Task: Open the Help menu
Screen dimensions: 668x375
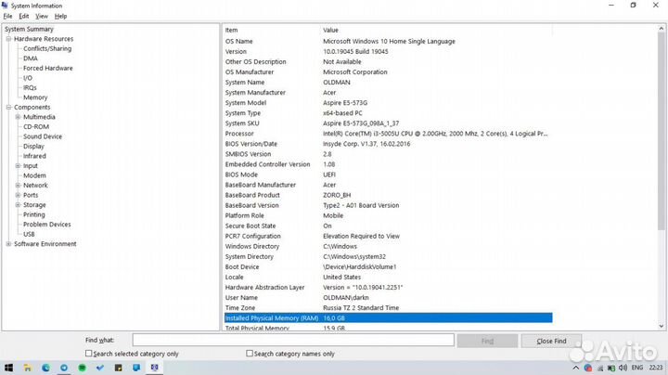Action: [60, 16]
